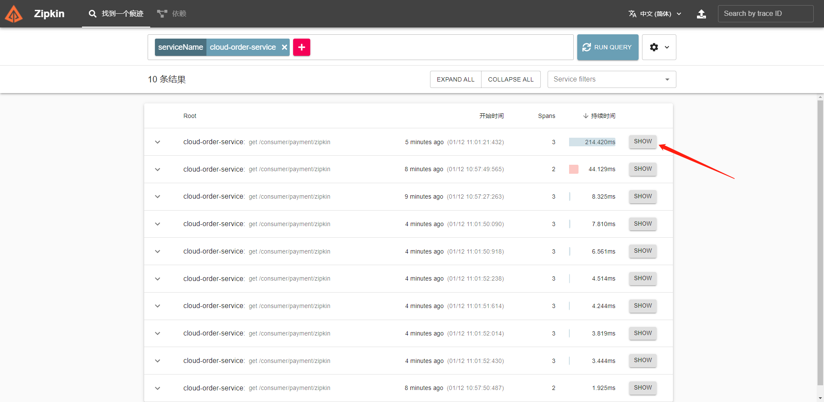Click the '10 条结果' results count
824x402 pixels.
tap(167, 79)
